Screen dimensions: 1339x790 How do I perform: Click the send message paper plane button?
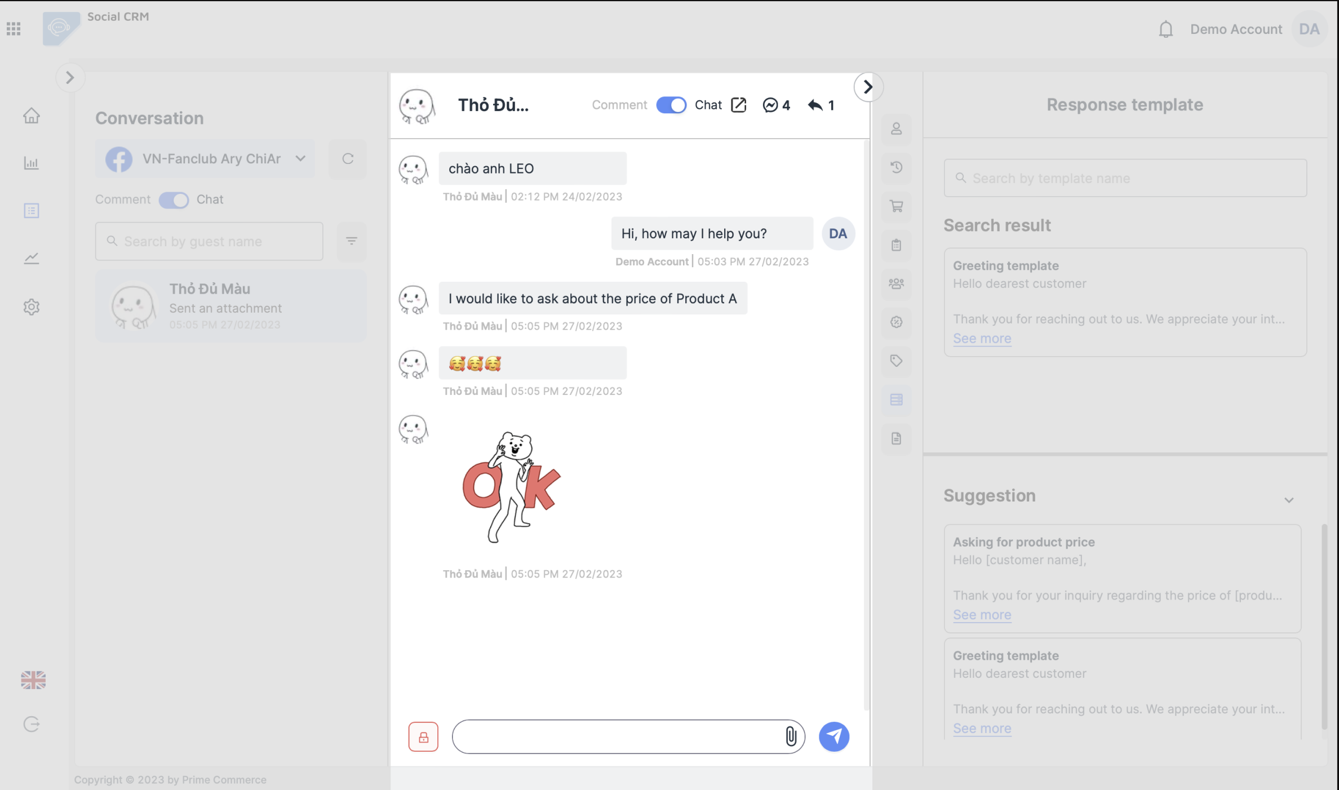click(833, 736)
